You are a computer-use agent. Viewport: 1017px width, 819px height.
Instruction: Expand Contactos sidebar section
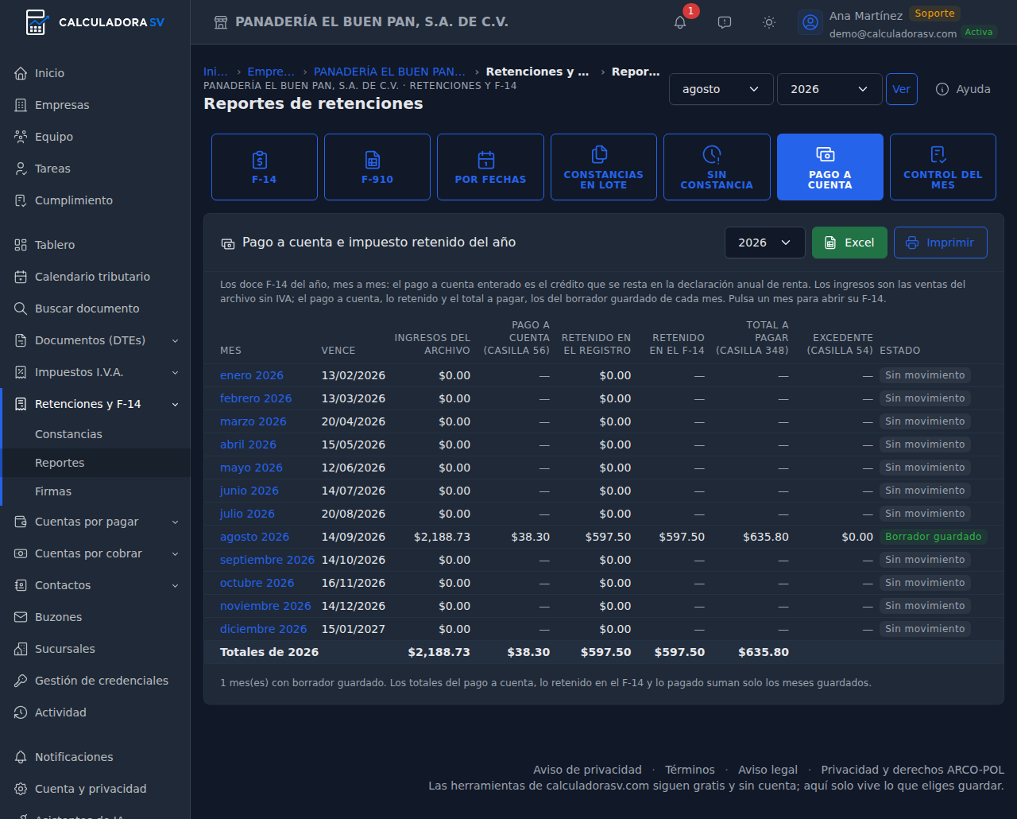pyautogui.click(x=95, y=585)
